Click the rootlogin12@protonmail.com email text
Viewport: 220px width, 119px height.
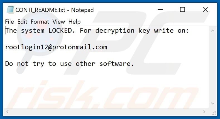[56, 47]
